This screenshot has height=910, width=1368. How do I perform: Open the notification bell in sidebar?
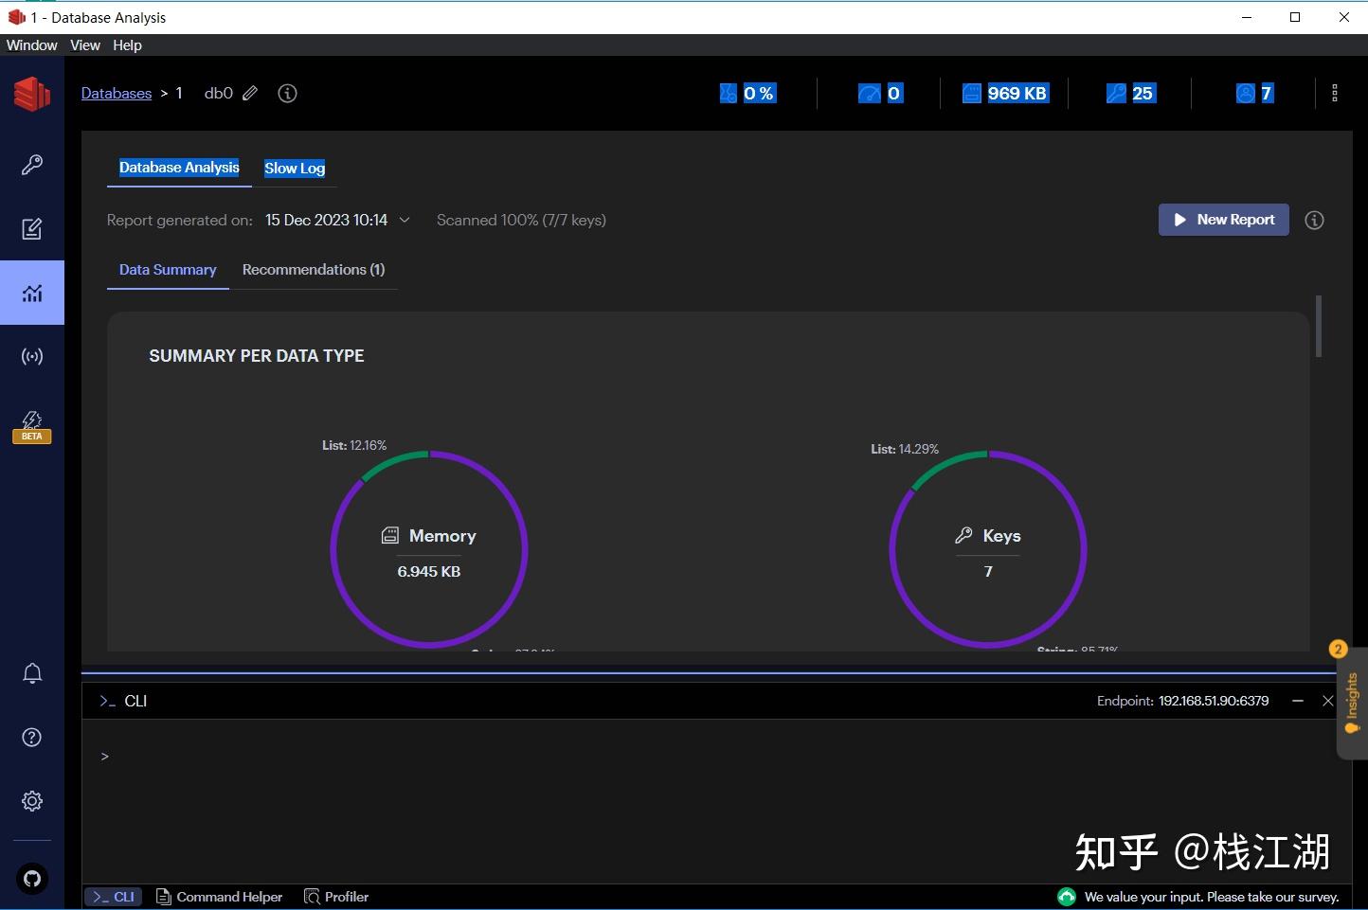click(x=32, y=673)
